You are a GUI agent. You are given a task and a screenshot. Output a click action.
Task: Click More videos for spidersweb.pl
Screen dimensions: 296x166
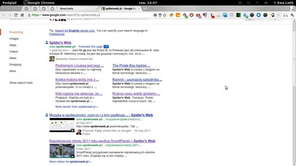tap(70, 162)
